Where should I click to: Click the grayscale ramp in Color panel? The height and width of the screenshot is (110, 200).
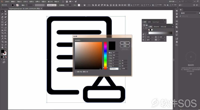[160, 33]
